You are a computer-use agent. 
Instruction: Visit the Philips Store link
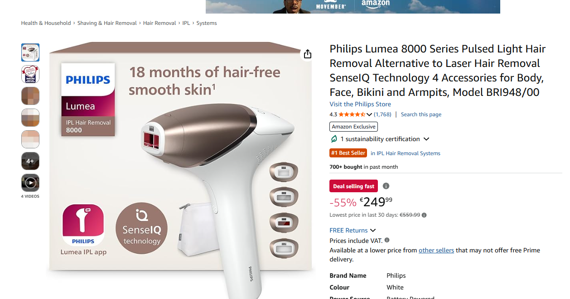360,104
